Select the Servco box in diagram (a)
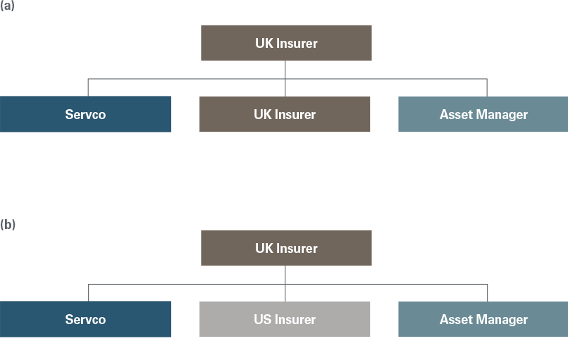The image size is (568, 341). pyautogui.click(x=85, y=114)
